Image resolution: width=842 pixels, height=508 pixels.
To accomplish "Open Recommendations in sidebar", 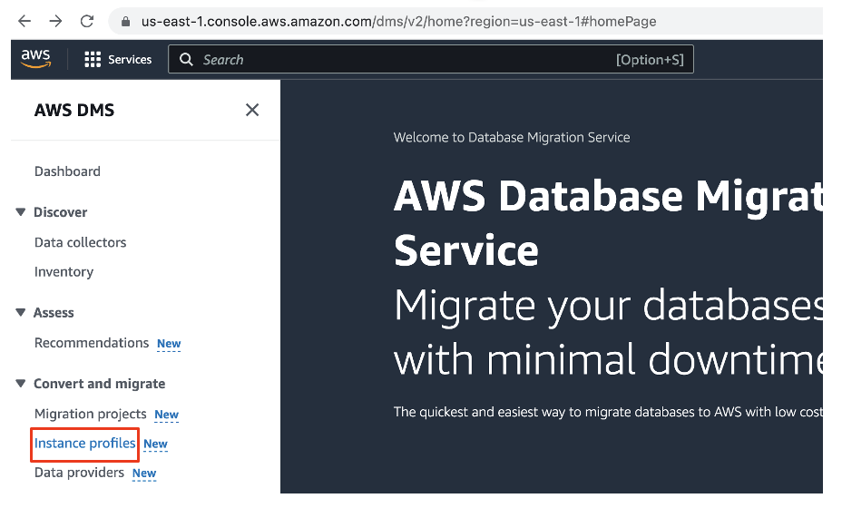I will coord(91,343).
